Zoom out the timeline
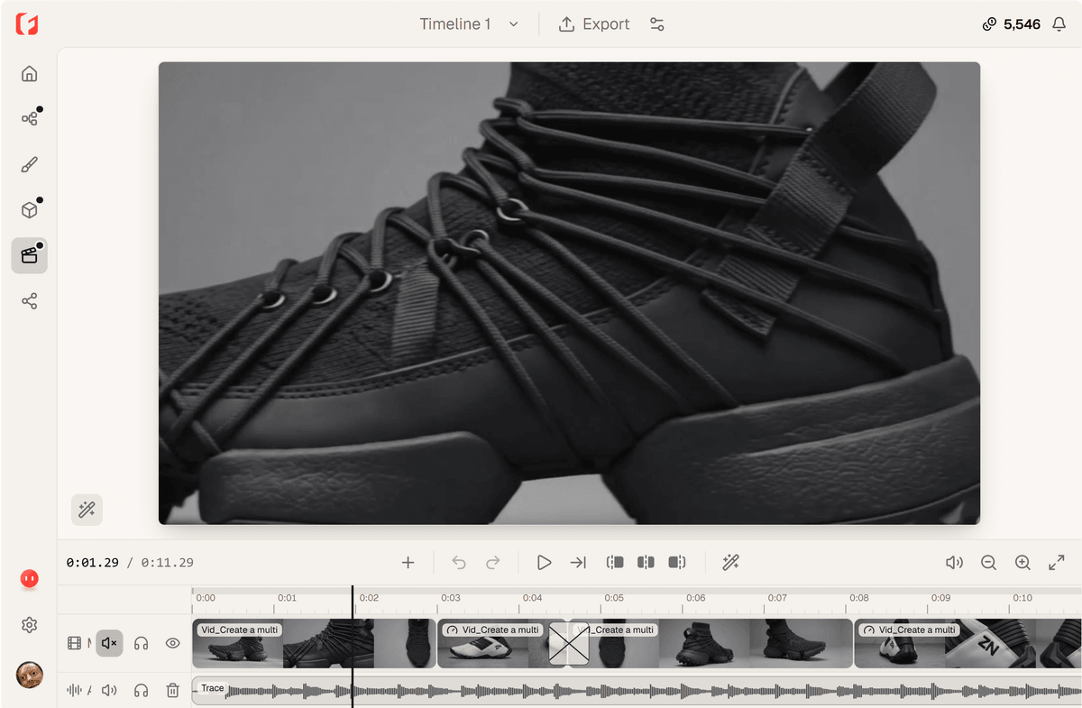 [988, 563]
